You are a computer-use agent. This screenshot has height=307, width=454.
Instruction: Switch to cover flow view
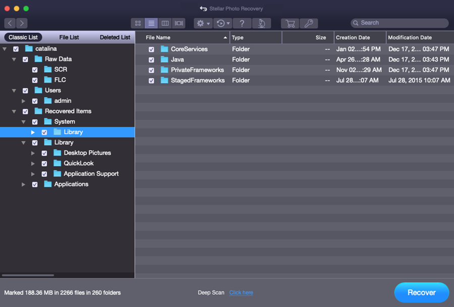pyautogui.click(x=179, y=23)
